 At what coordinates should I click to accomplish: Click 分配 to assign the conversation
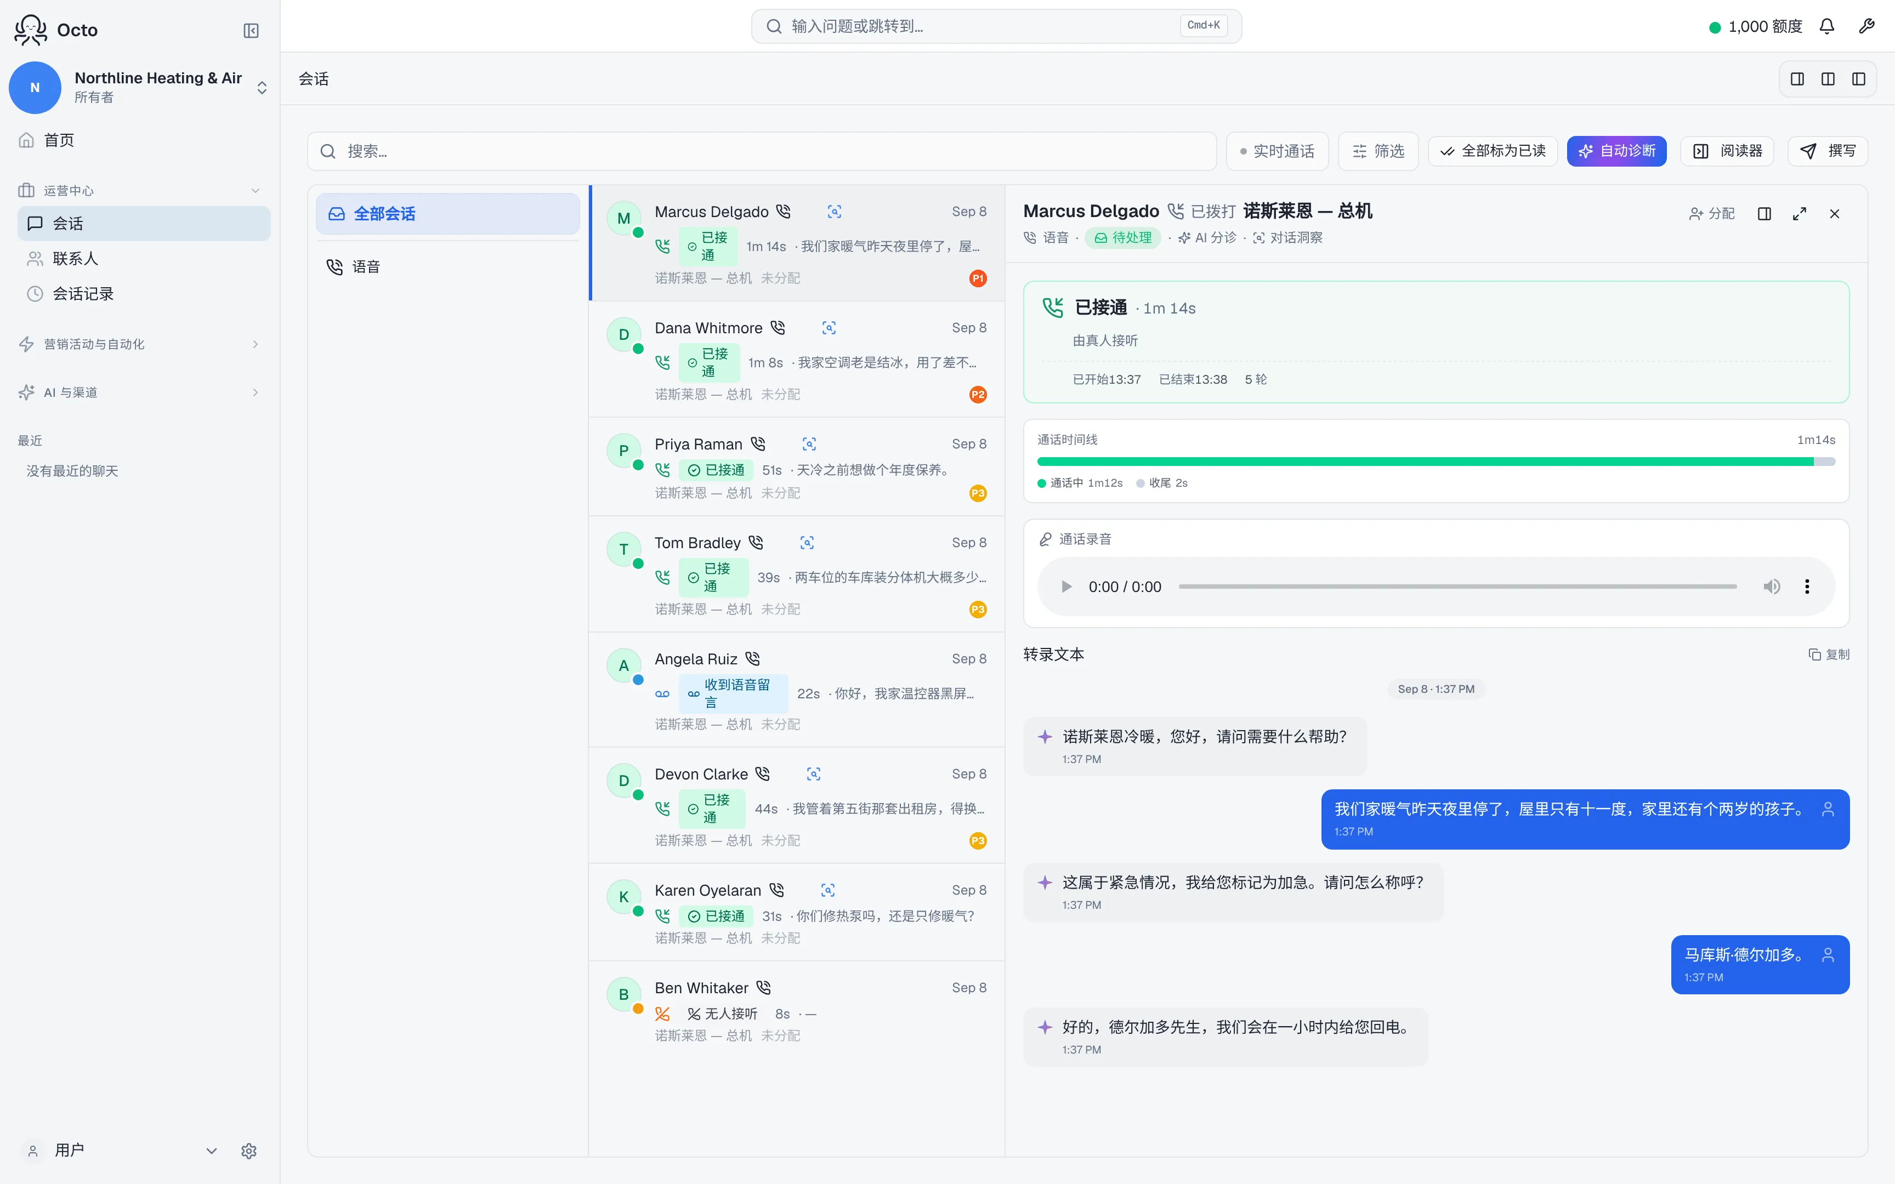[1711, 214]
